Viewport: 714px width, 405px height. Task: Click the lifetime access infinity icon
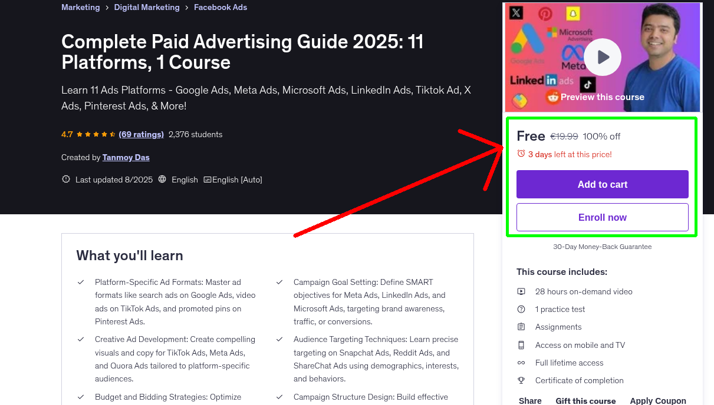click(x=521, y=363)
